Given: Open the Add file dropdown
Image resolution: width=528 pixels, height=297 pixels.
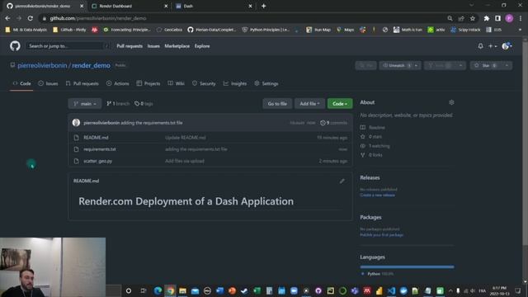Looking at the screenshot, I should point(310,104).
